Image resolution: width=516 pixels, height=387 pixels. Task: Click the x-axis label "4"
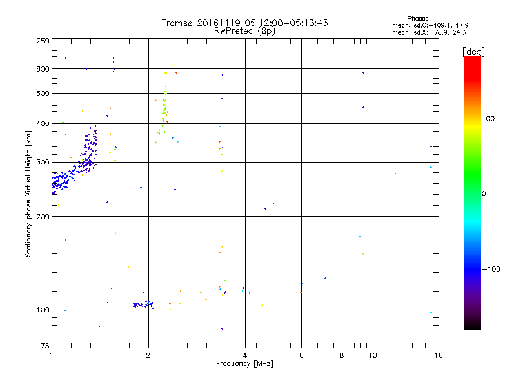pyautogui.click(x=245, y=355)
